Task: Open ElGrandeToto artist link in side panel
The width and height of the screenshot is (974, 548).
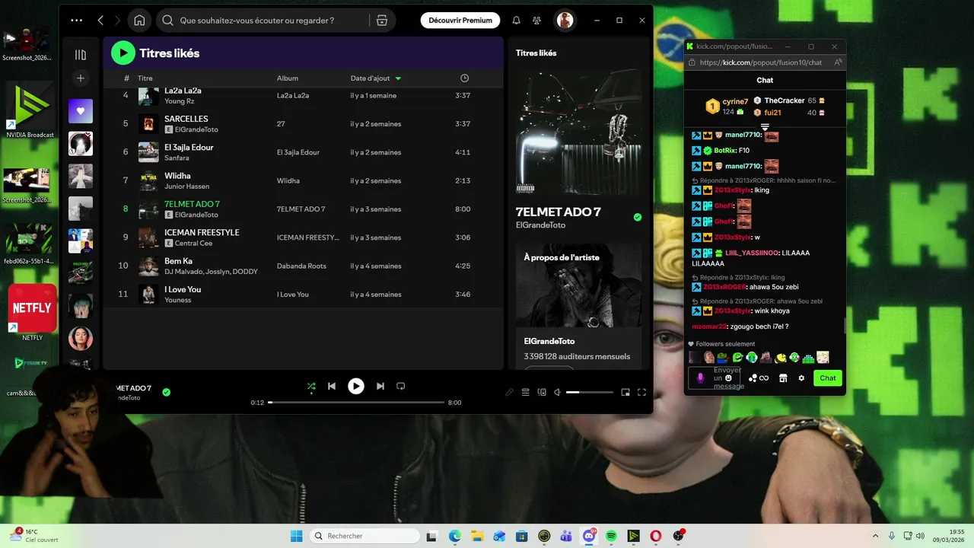Action: click(x=540, y=225)
